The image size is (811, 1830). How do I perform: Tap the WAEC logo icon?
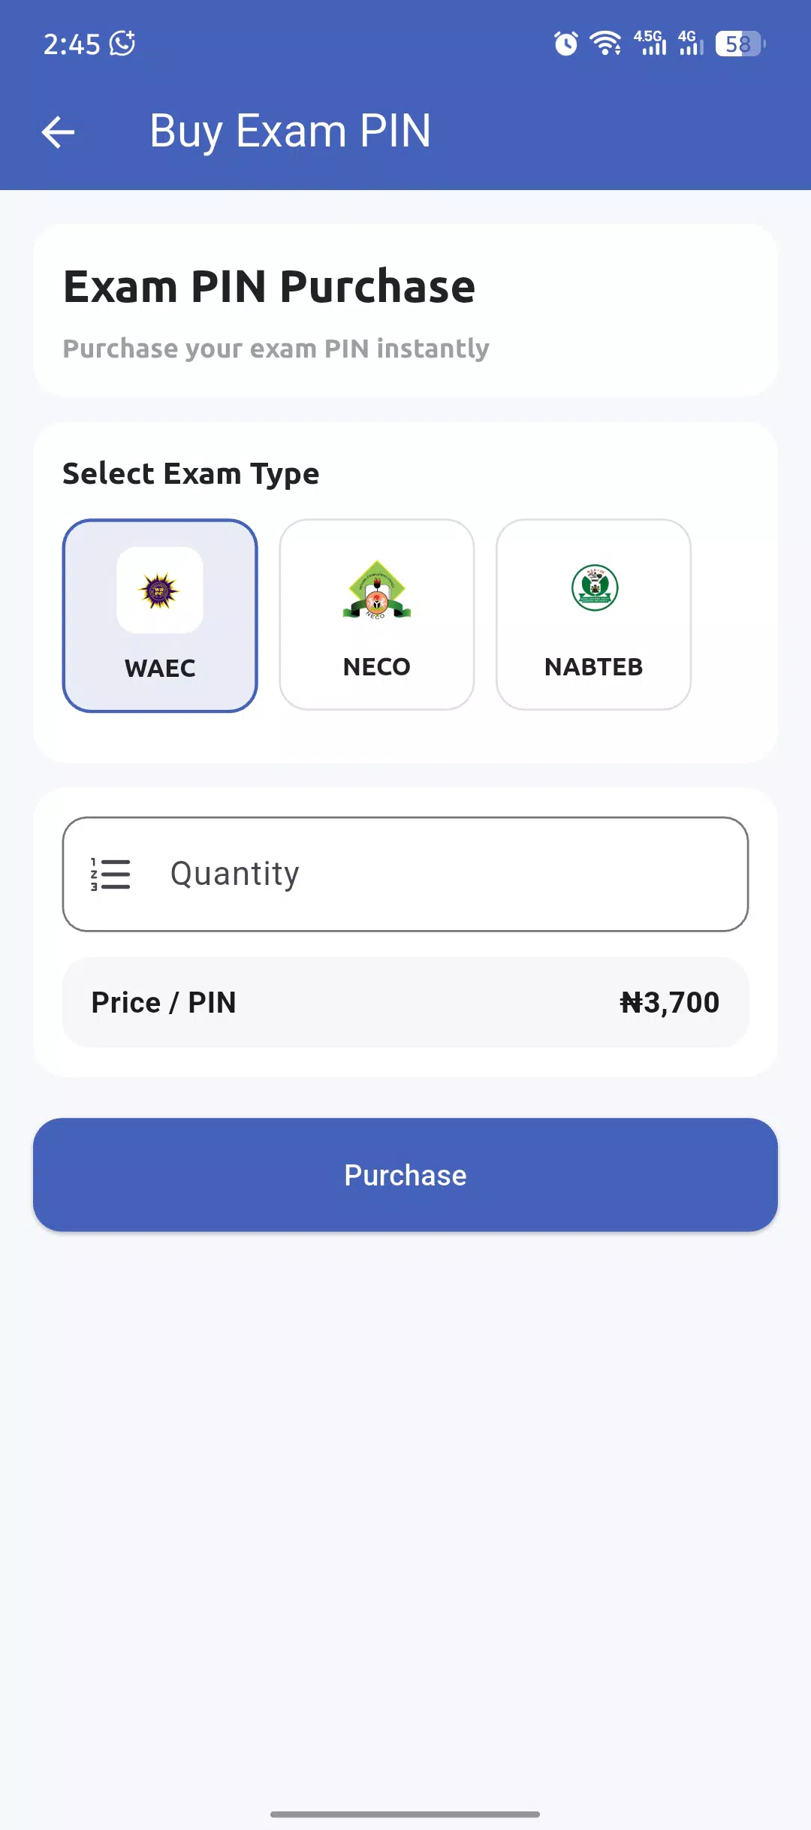(160, 590)
